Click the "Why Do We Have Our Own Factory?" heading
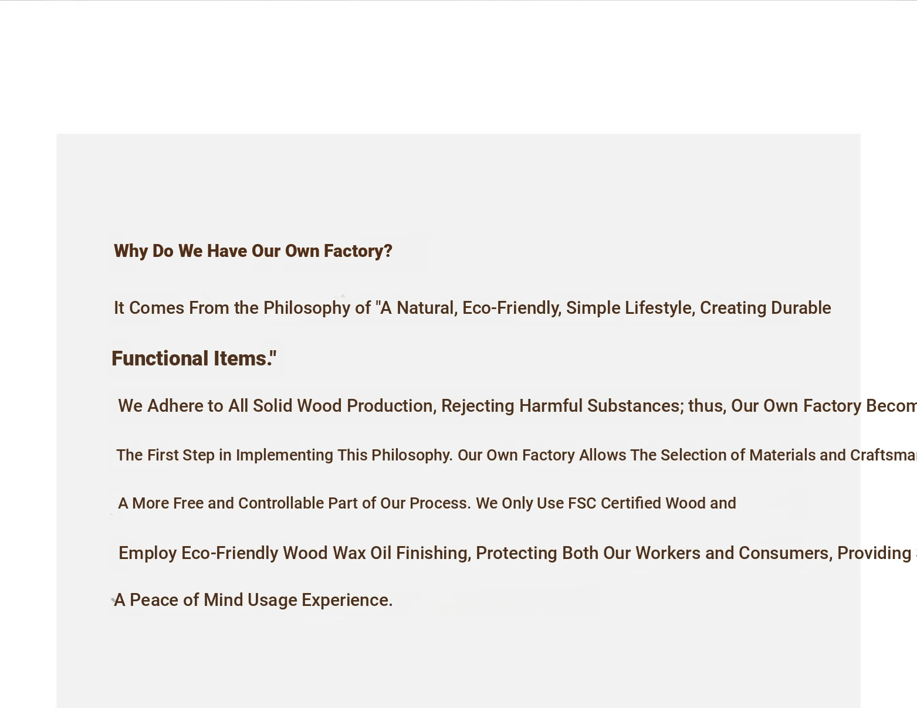This screenshot has height=708, width=917. (253, 251)
